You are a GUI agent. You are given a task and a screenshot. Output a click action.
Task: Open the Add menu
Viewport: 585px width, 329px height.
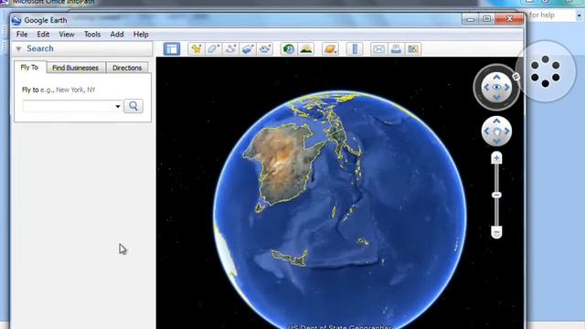(x=117, y=35)
